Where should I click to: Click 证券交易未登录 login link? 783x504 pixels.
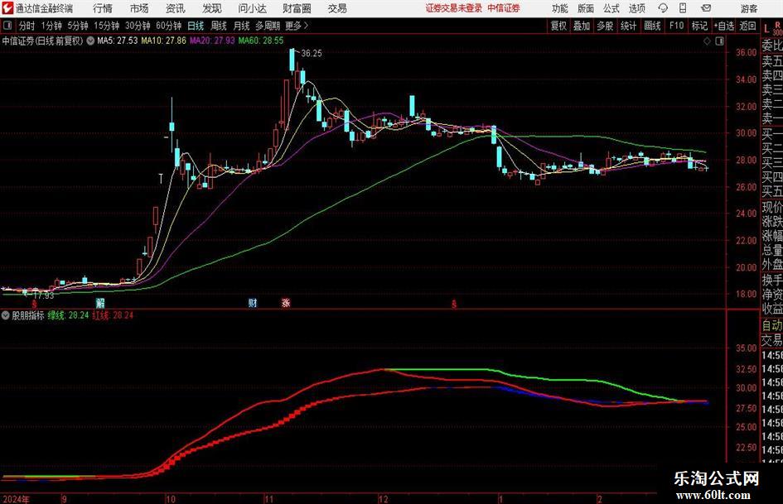pyautogui.click(x=454, y=8)
